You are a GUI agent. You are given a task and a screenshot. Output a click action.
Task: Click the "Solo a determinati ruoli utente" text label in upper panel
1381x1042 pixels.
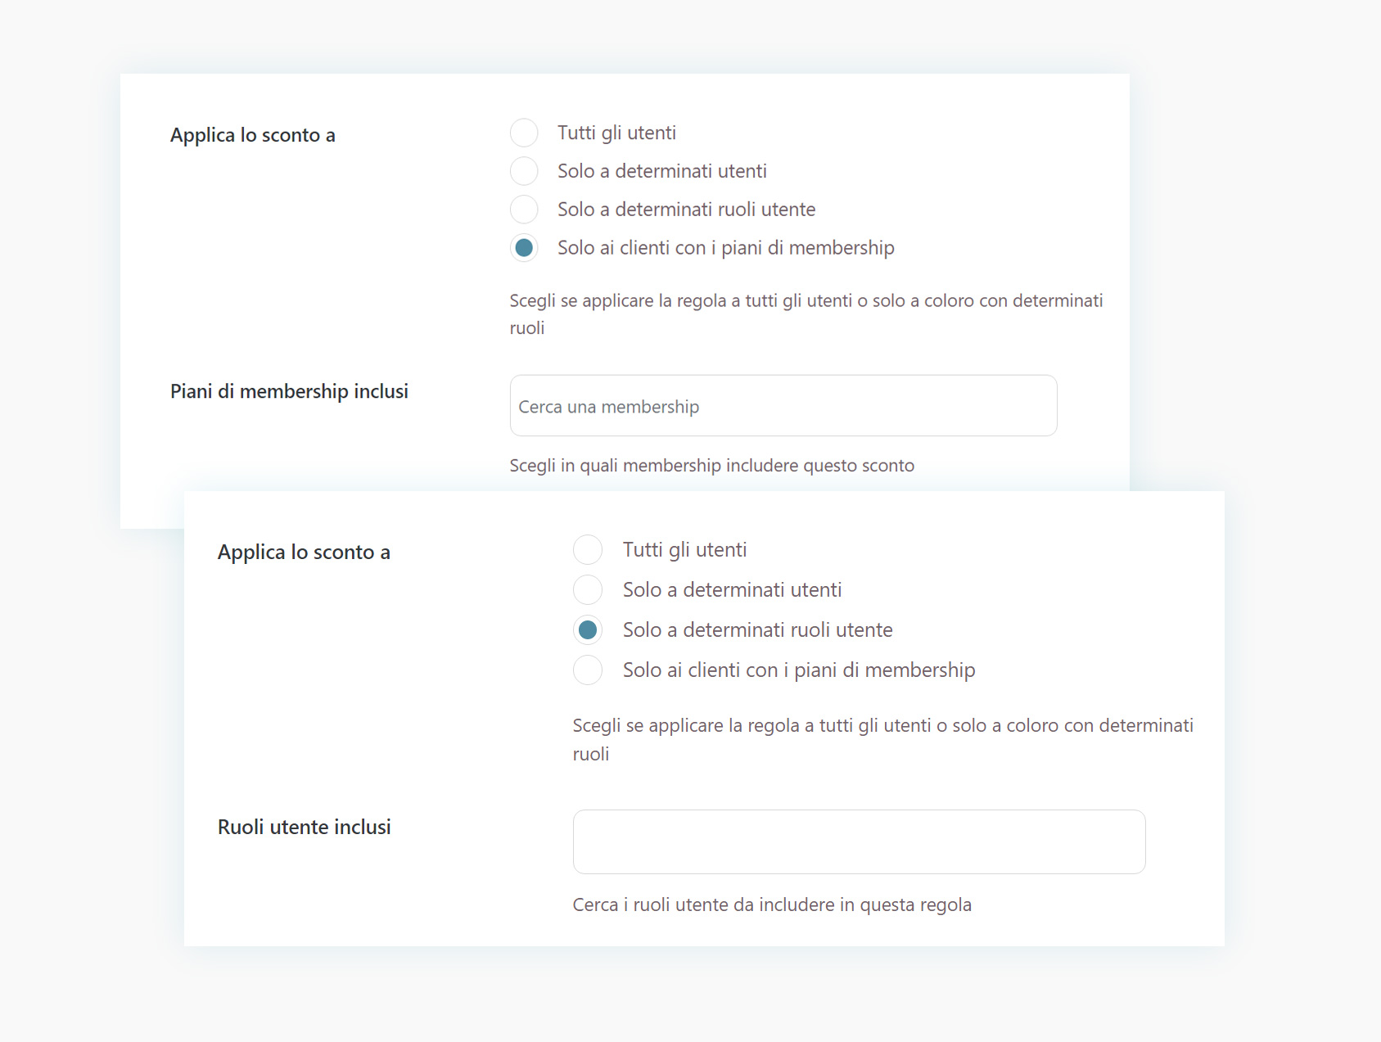tap(686, 210)
